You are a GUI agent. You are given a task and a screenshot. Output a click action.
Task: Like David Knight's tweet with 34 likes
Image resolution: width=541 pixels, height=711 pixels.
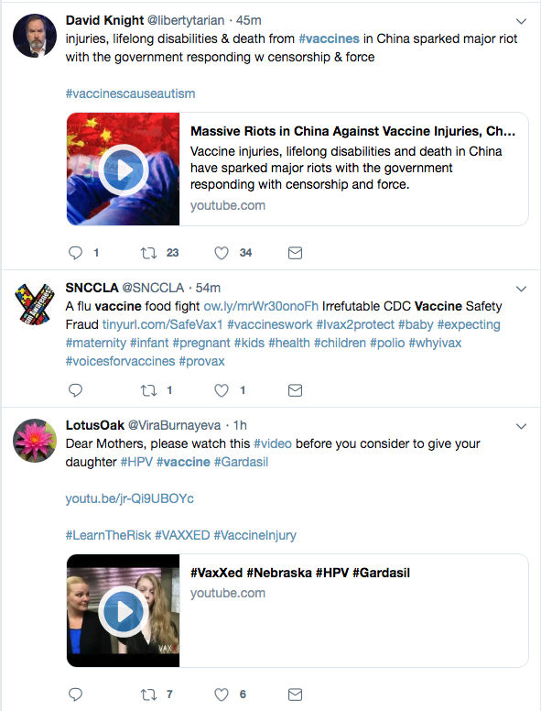pyautogui.click(x=222, y=253)
